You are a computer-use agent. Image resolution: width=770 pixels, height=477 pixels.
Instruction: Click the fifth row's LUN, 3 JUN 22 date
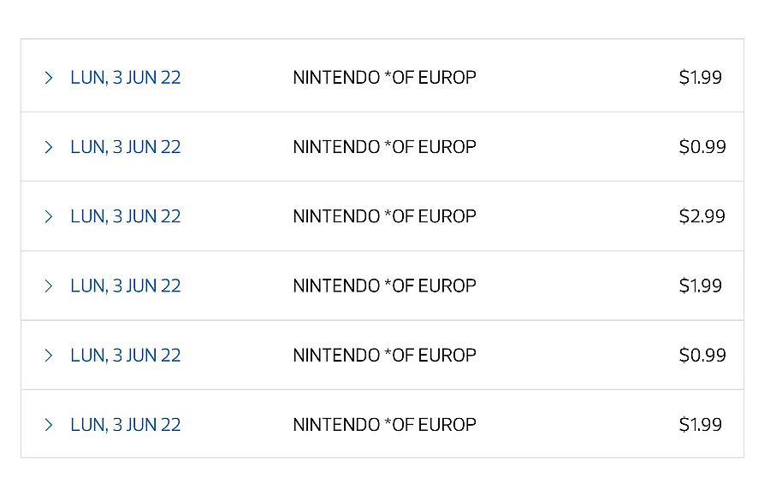coord(126,355)
